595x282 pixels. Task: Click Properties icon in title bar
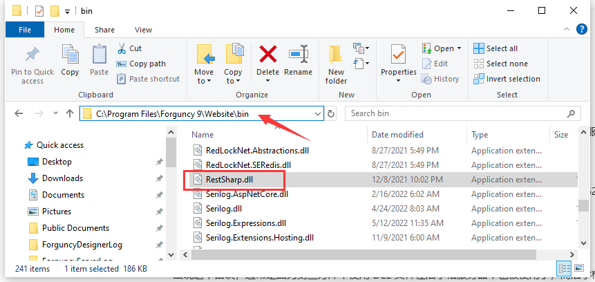(x=39, y=11)
